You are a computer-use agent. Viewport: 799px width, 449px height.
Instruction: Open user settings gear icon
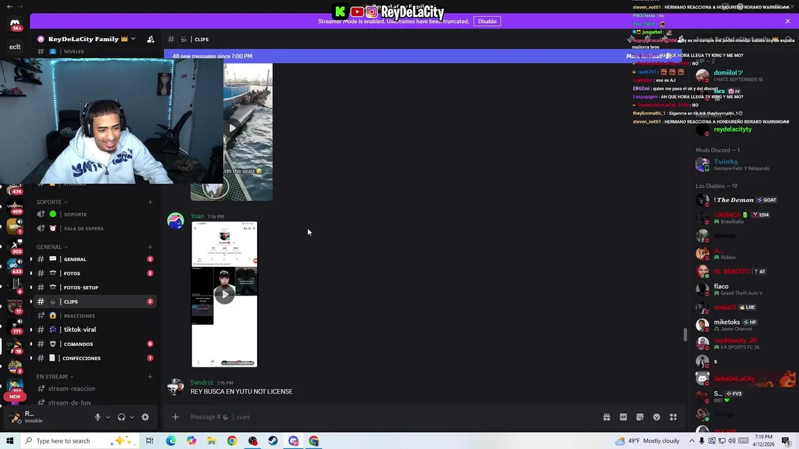pyautogui.click(x=145, y=417)
